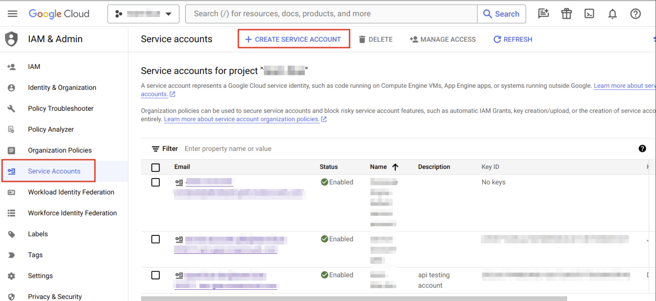Image resolution: width=656 pixels, height=301 pixels.
Task: Click the help question mark in top bar
Action: click(x=635, y=14)
